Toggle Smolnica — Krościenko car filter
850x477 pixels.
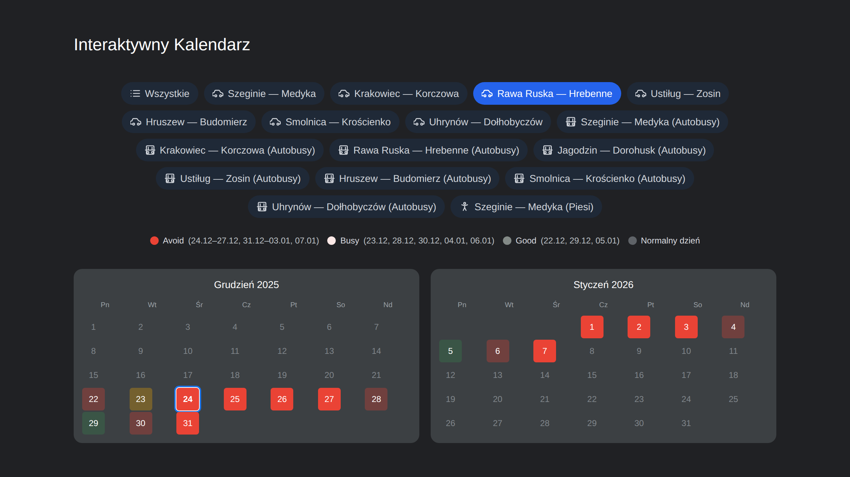point(330,122)
